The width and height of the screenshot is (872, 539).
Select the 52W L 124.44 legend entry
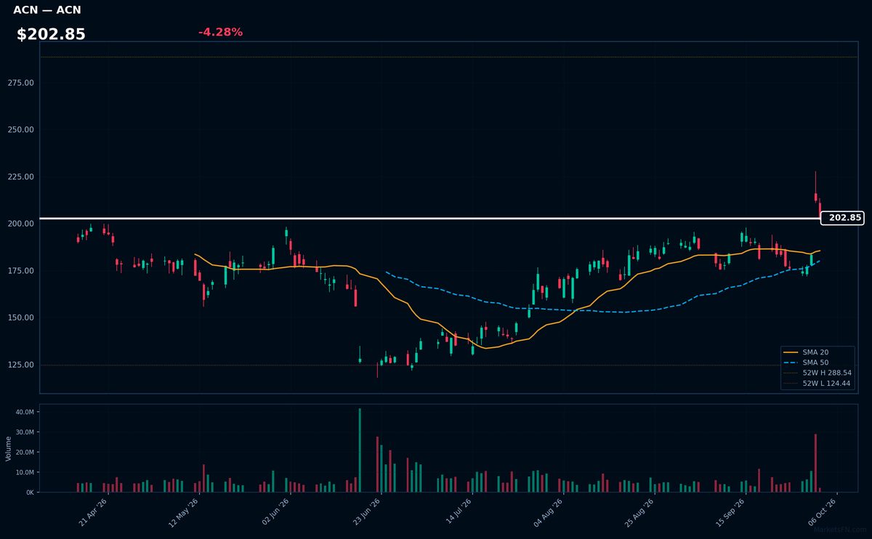coord(817,383)
